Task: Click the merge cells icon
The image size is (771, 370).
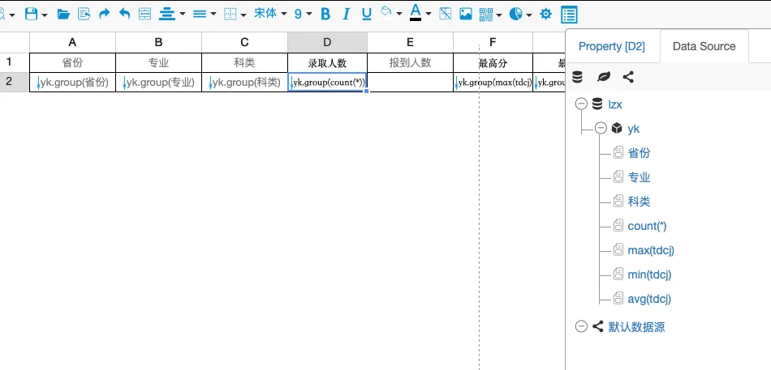Action: click(144, 15)
